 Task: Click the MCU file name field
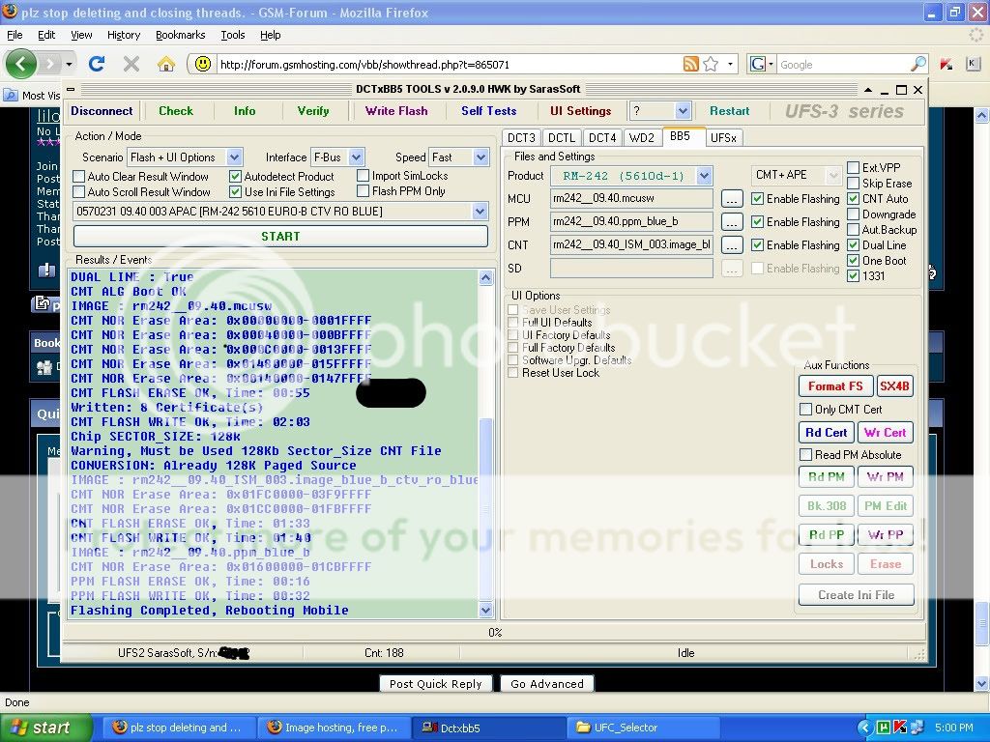click(631, 198)
